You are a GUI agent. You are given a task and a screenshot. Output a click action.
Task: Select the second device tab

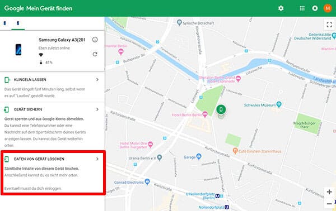(x=18, y=23)
